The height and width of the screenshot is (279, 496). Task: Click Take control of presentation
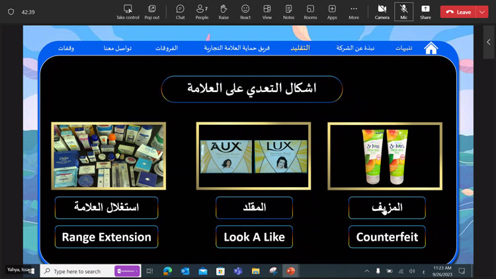(x=128, y=11)
